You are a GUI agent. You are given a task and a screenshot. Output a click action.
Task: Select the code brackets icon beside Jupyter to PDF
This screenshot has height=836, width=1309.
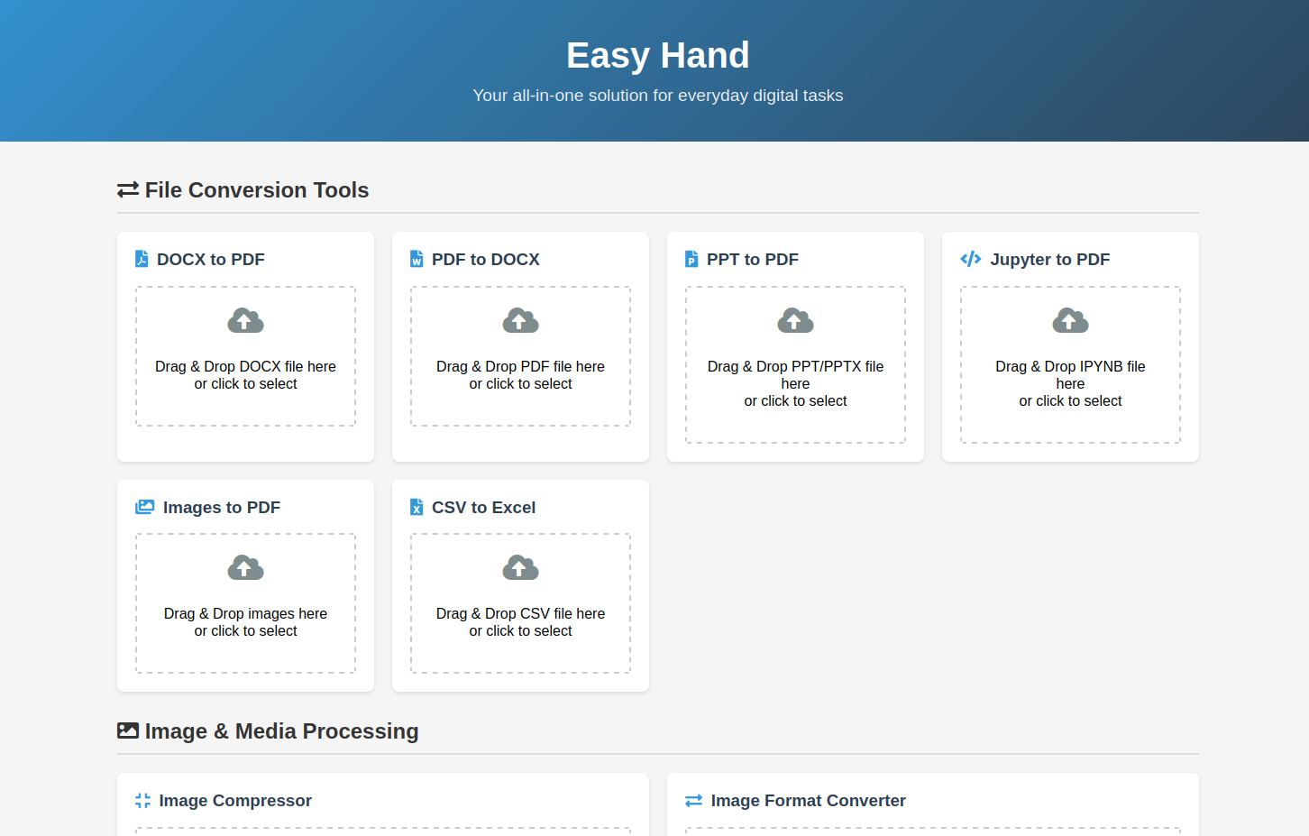(x=970, y=259)
